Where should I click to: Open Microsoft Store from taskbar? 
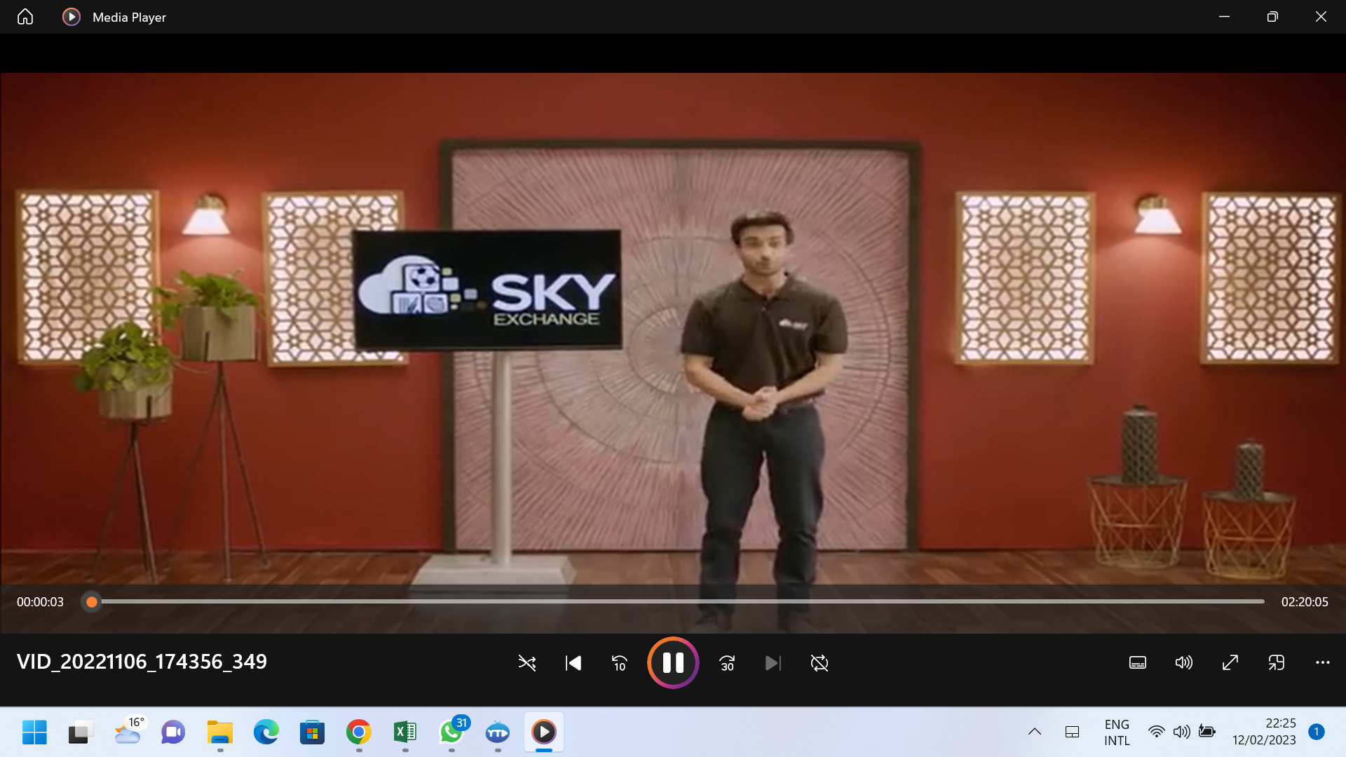(312, 732)
